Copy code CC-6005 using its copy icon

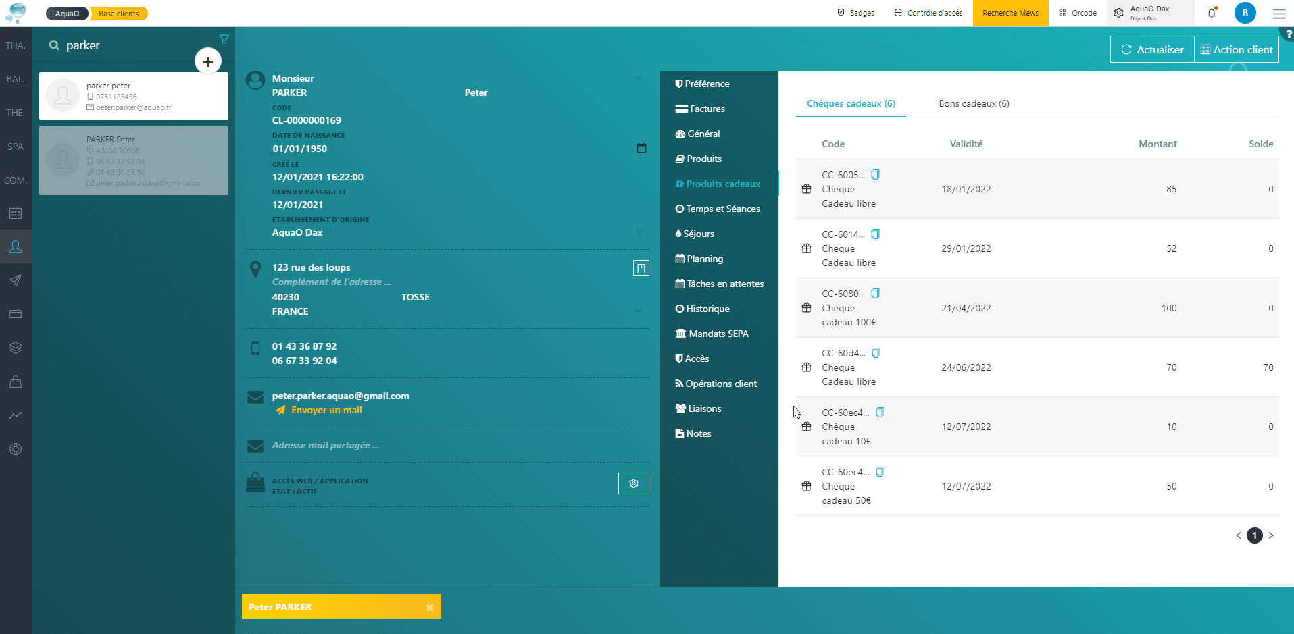pyautogui.click(x=875, y=174)
